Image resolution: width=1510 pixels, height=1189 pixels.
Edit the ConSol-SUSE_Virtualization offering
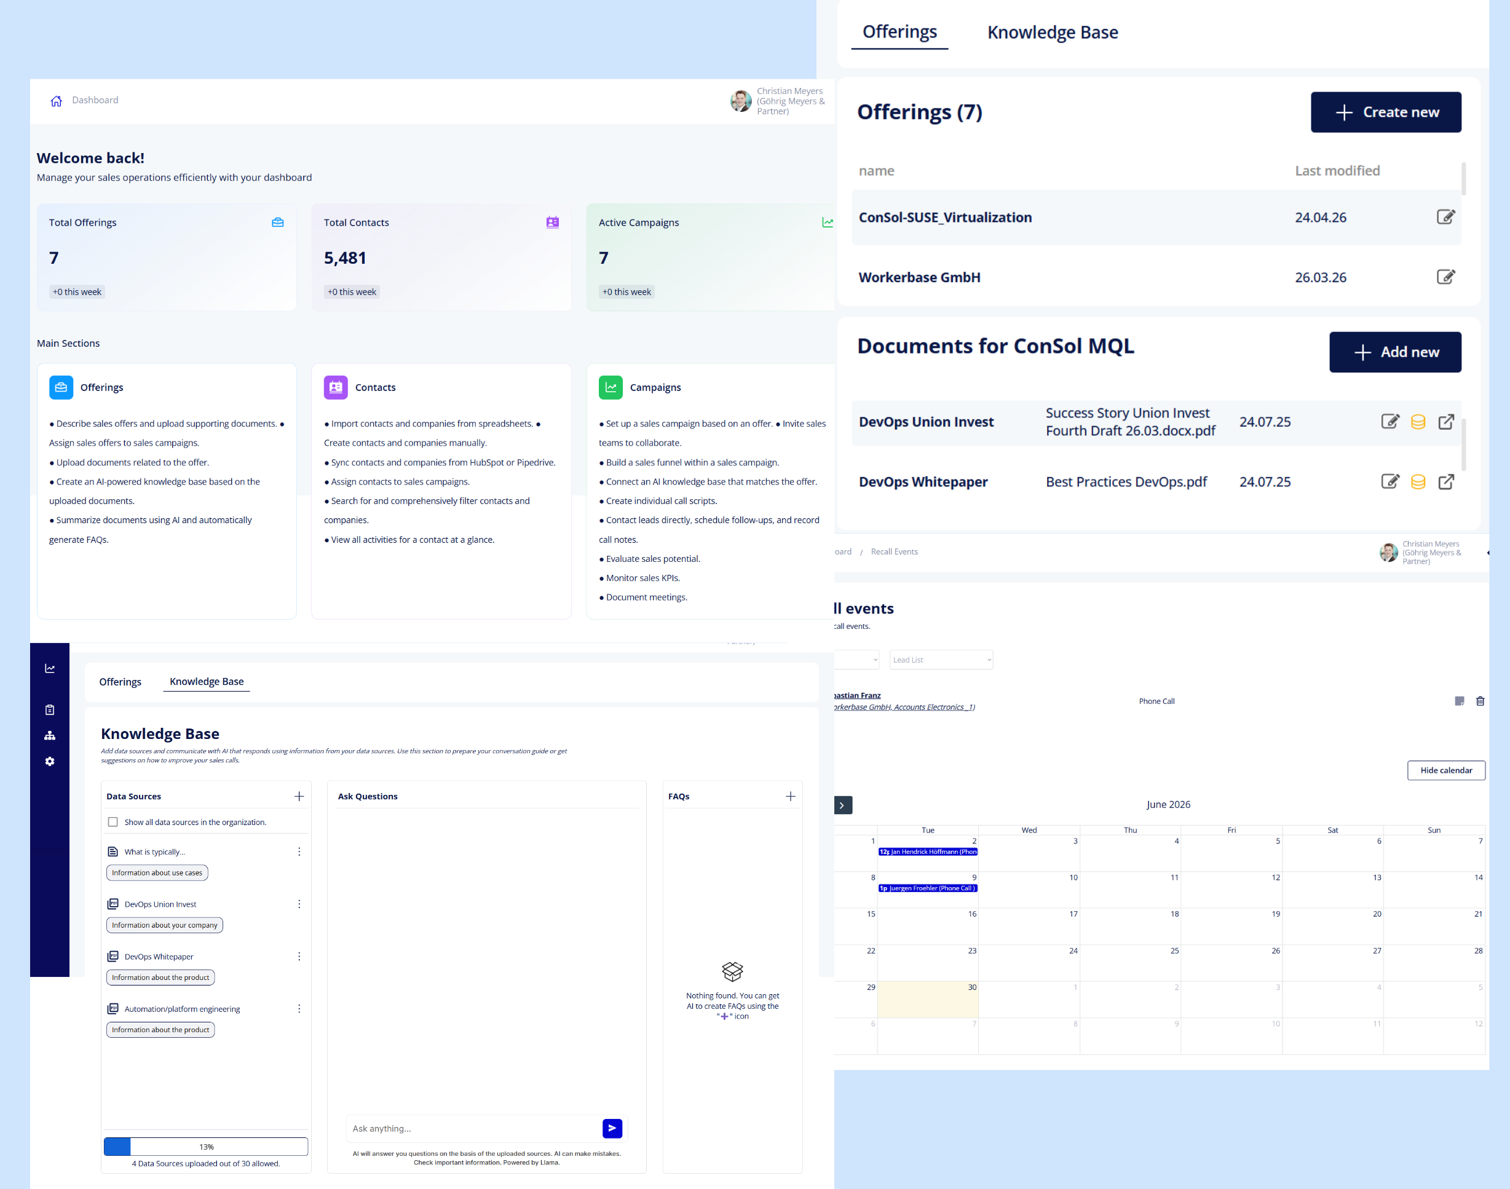(1446, 216)
